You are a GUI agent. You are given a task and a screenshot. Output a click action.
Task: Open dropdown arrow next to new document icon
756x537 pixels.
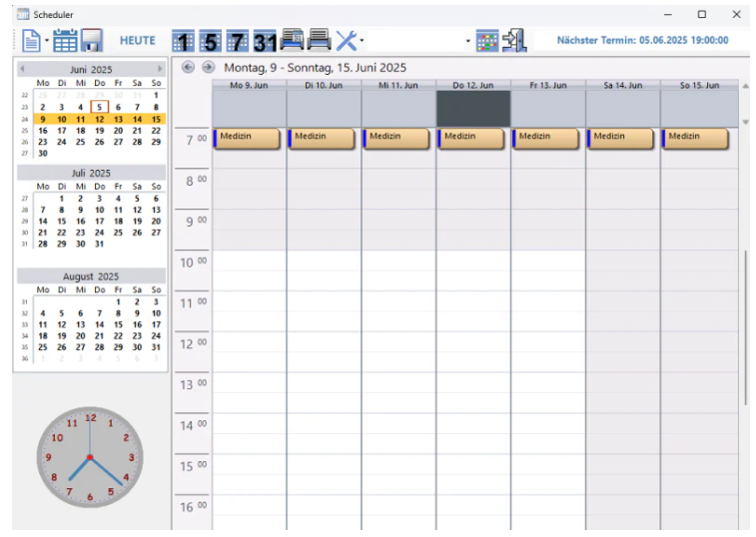click(47, 41)
